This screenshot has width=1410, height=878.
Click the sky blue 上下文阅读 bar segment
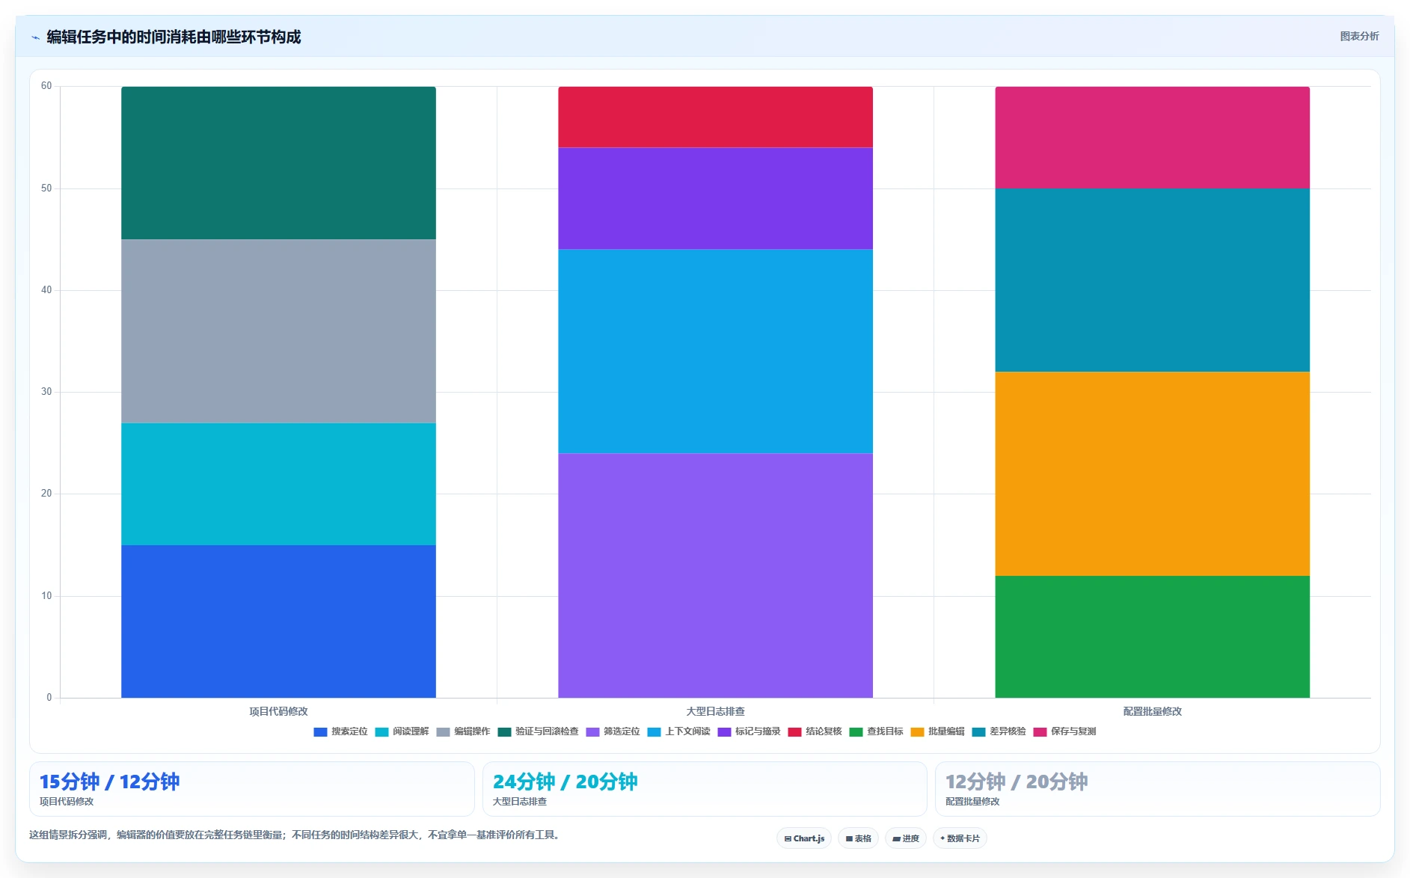pyautogui.click(x=715, y=351)
